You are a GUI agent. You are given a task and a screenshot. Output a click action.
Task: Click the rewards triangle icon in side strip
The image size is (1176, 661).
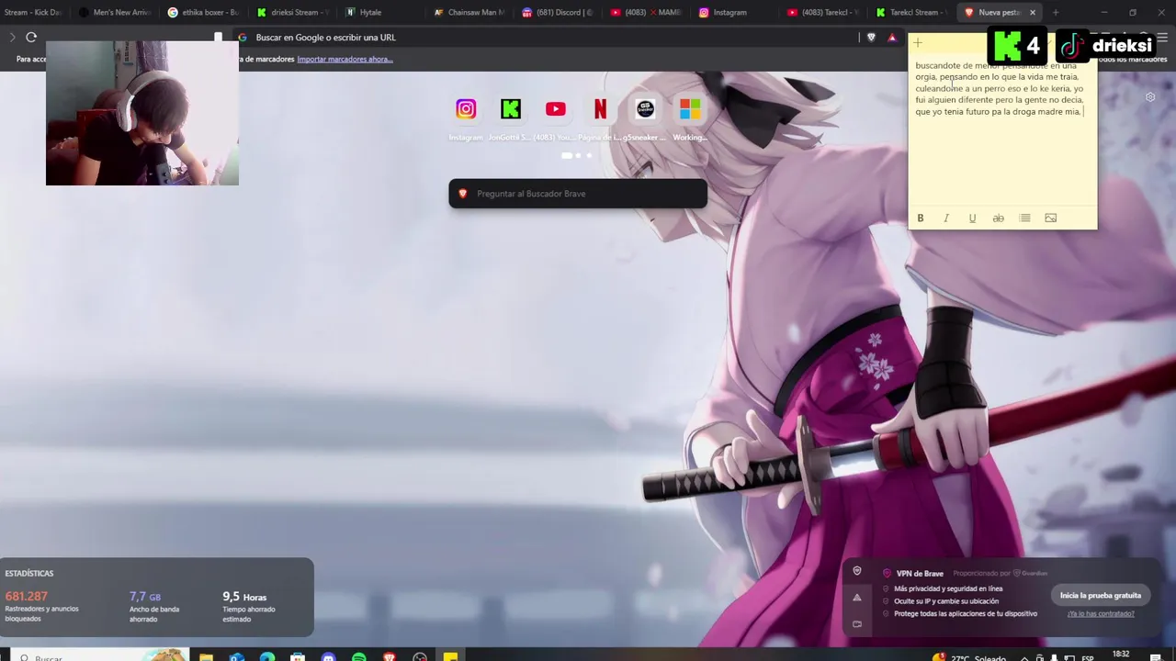point(857,598)
